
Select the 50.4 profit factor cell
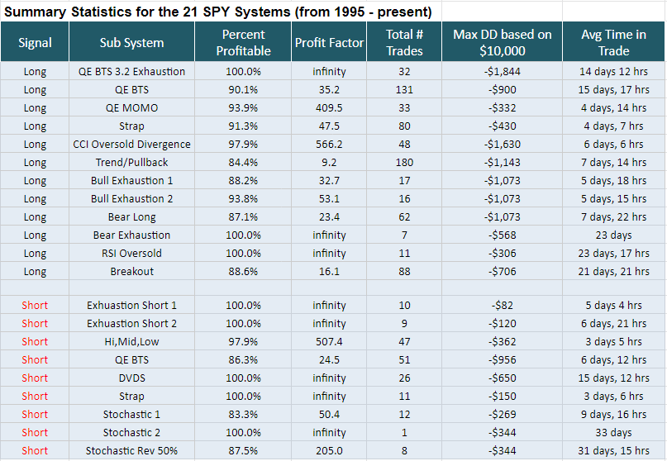click(329, 414)
